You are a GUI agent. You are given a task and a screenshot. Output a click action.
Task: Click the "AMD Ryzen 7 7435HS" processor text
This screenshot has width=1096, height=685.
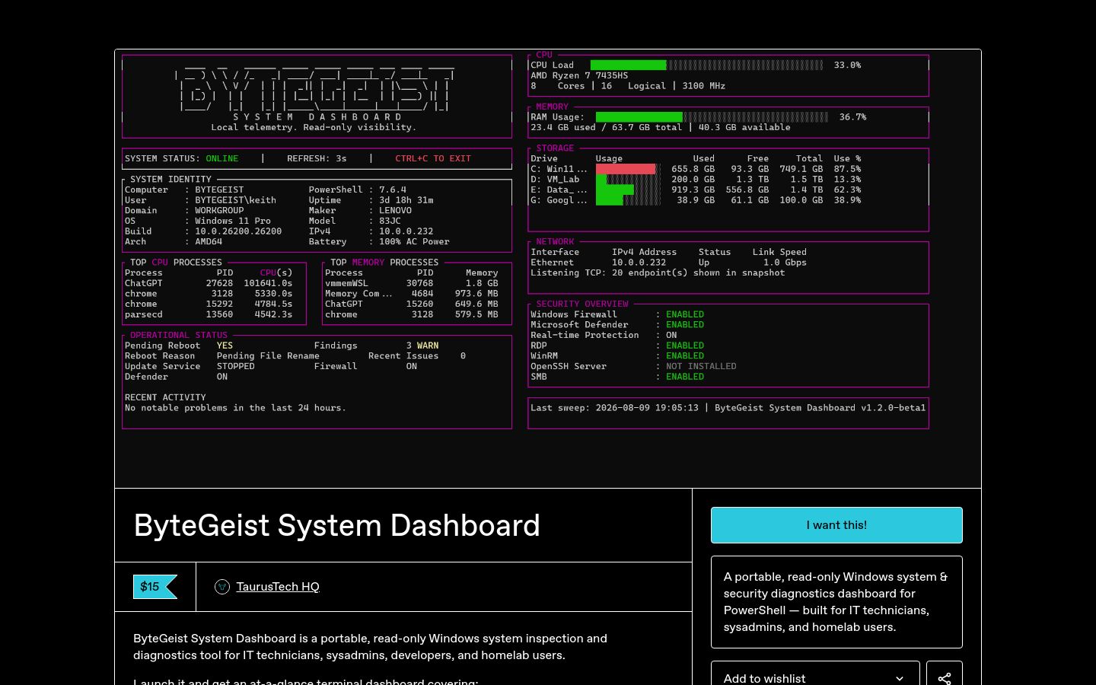click(579, 76)
